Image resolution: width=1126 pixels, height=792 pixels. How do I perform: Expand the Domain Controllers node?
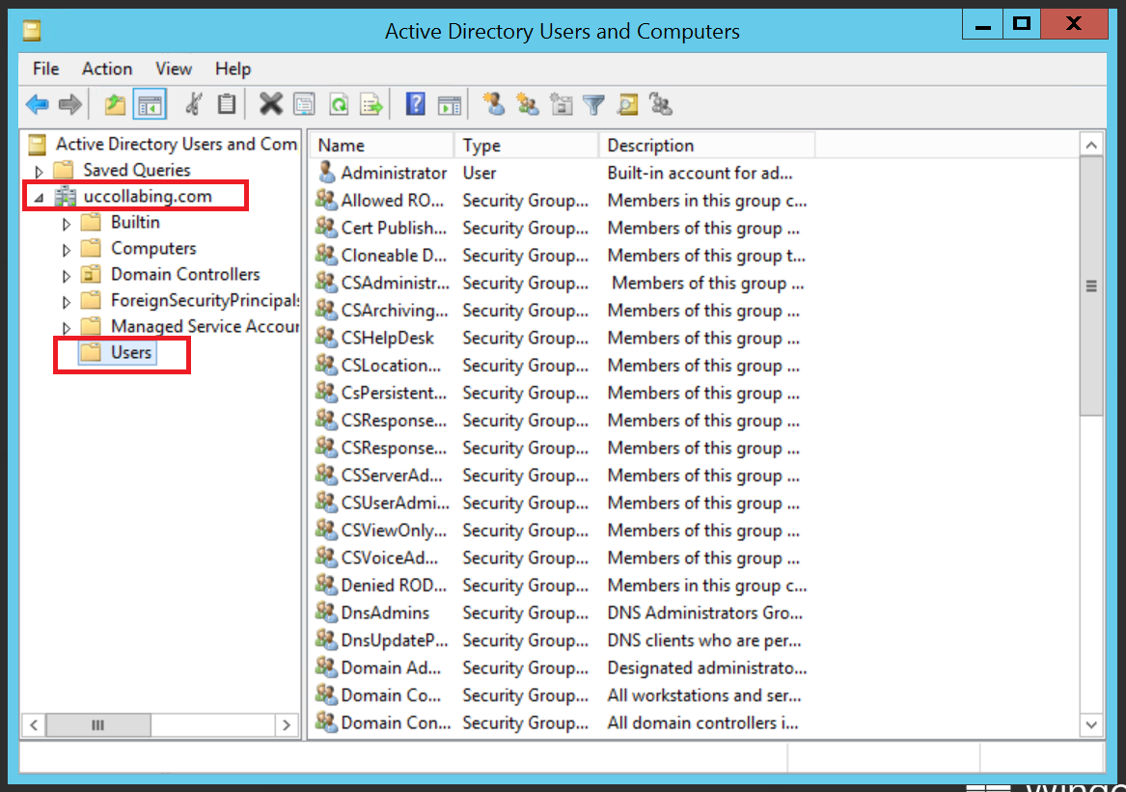(x=66, y=276)
